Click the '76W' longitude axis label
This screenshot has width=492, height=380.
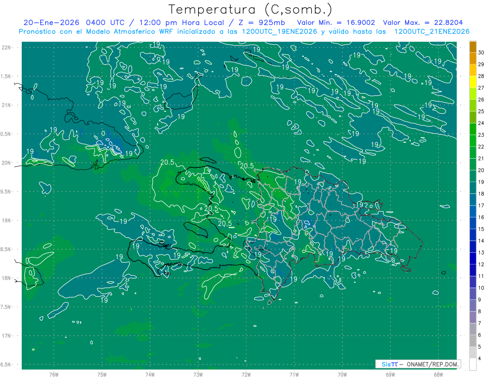(54, 374)
